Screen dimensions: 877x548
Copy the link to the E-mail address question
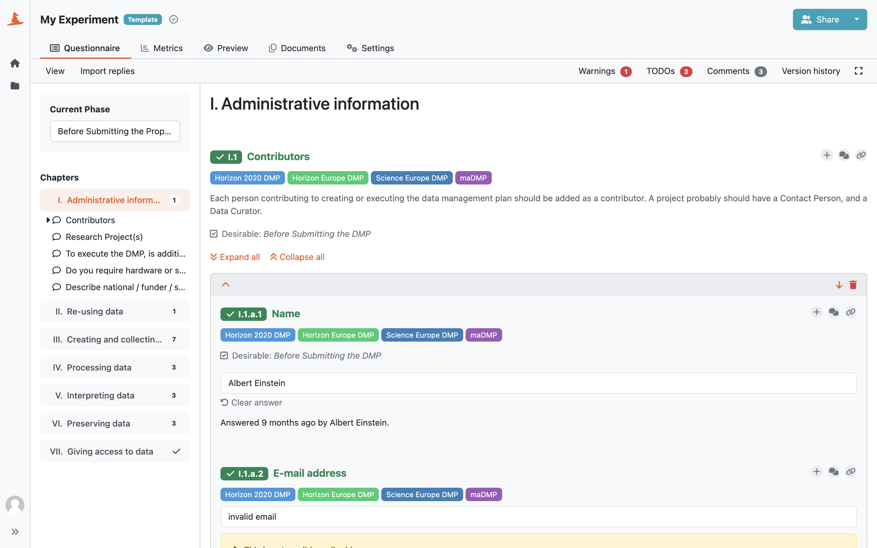point(851,472)
